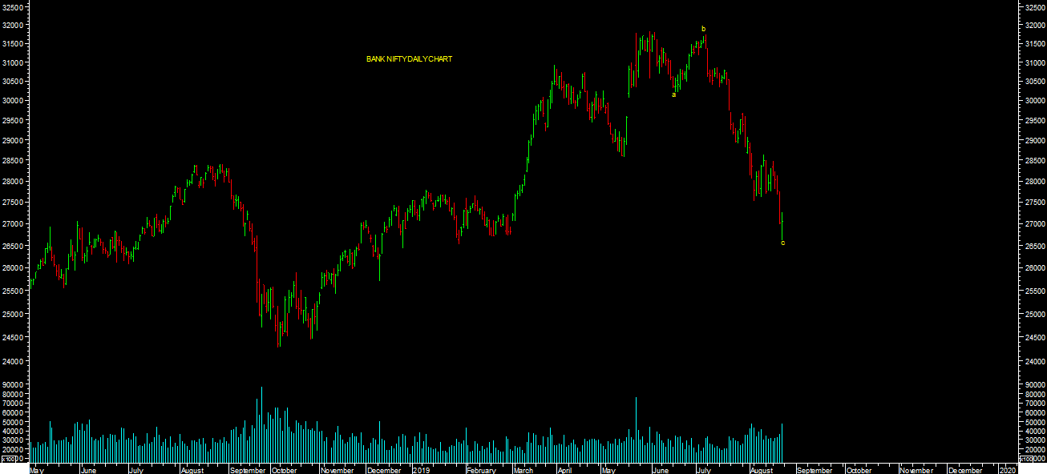Click the BANK NIFTY DAILY CHART title text
The image size is (1047, 474).
point(409,59)
